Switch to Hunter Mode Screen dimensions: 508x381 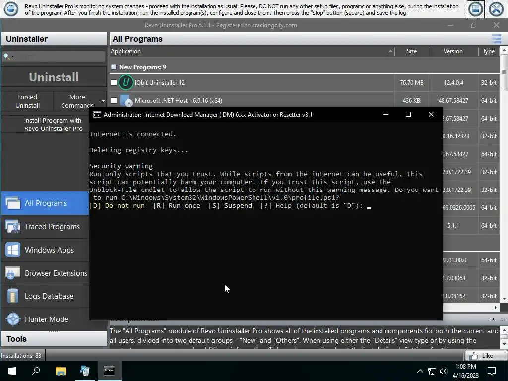(x=45, y=319)
